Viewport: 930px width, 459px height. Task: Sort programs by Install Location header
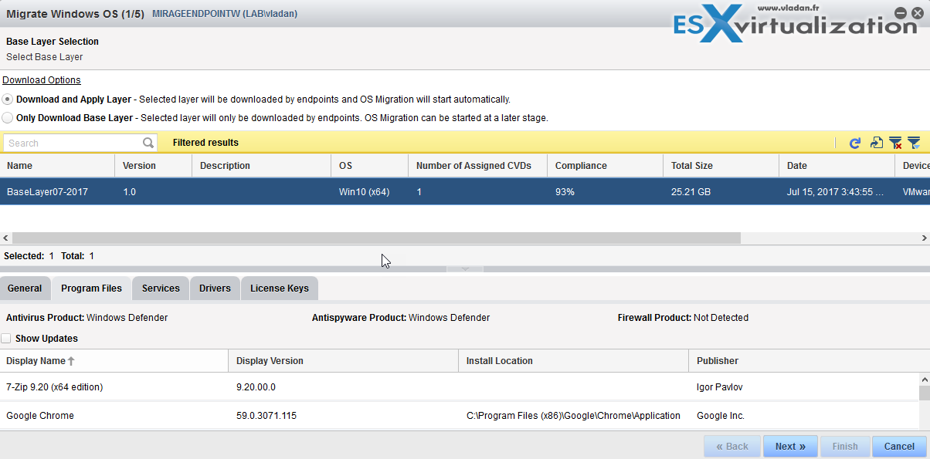point(573,361)
